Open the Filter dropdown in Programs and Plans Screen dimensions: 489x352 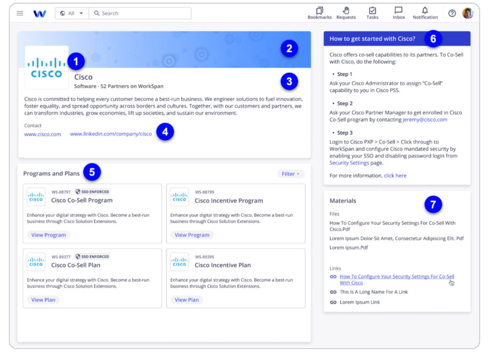pyautogui.click(x=291, y=174)
